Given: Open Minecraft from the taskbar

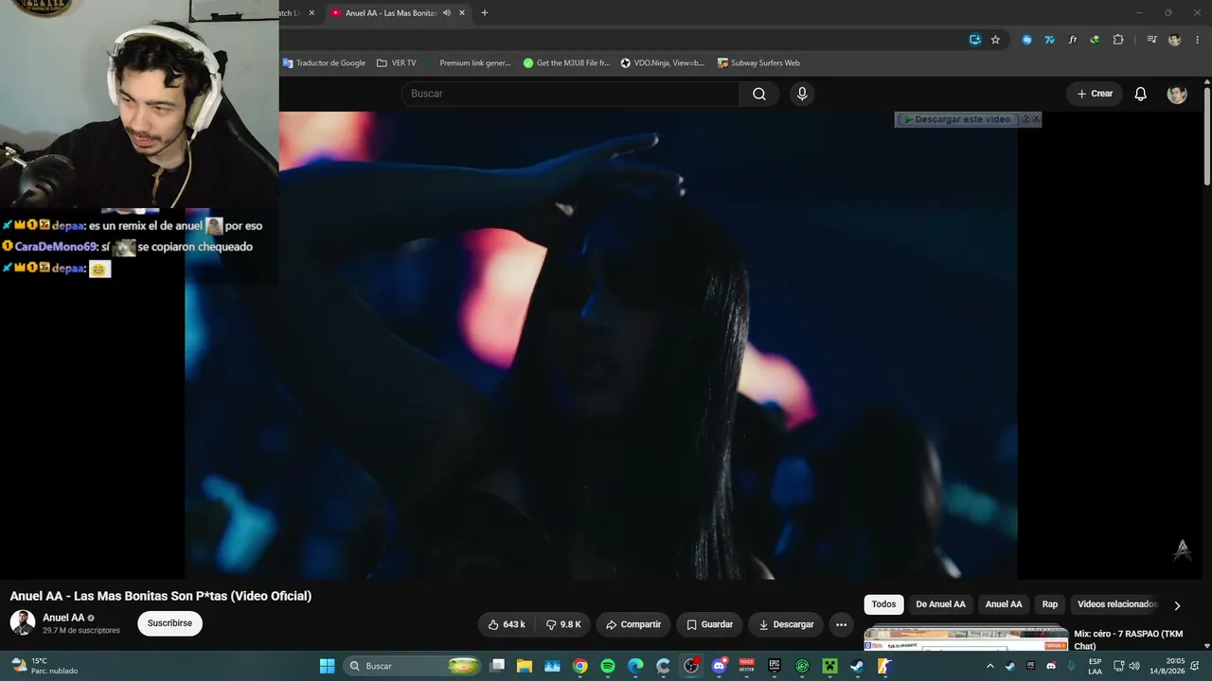Looking at the screenshot, I should pyautogui.click(x=829, y=666).
